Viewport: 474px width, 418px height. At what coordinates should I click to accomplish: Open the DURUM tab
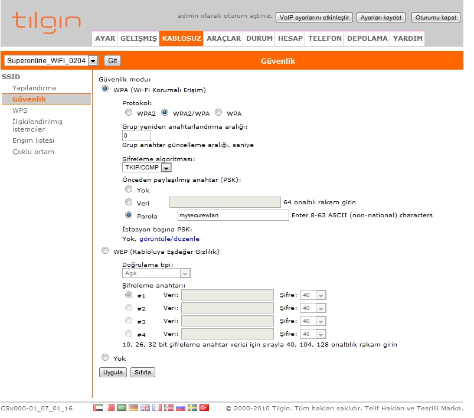tap(260, 38)
